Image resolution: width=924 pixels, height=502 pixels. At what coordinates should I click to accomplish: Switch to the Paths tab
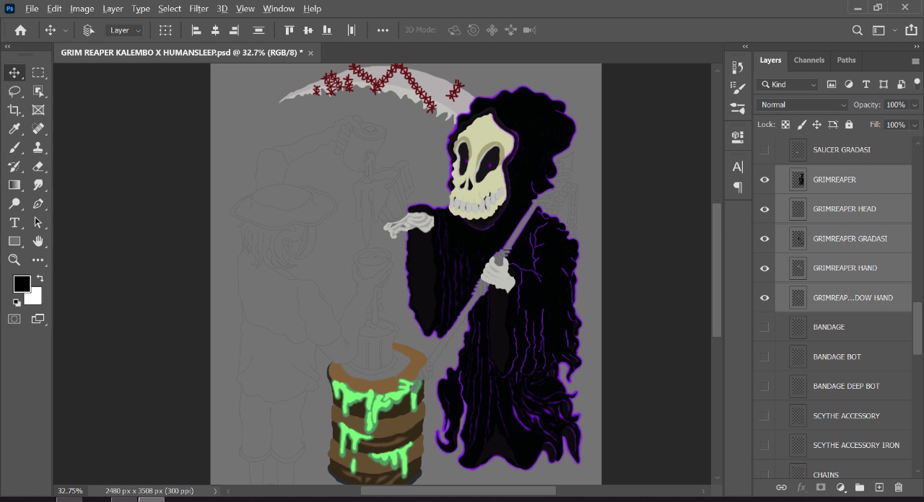(846, 60)
